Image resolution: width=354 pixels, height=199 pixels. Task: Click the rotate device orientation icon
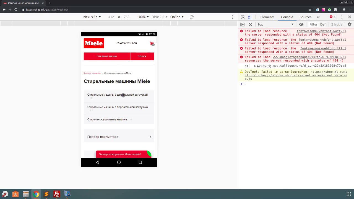tap(191, 17)
